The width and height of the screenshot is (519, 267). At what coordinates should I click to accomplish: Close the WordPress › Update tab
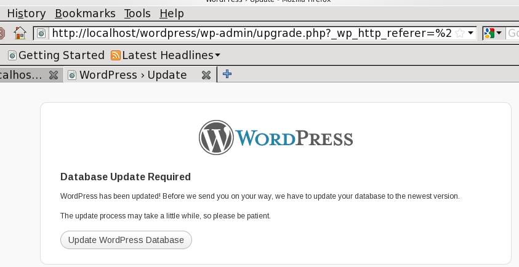(206, 75)
